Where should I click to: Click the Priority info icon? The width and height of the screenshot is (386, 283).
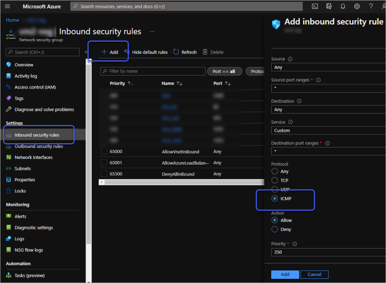(294, 244)
